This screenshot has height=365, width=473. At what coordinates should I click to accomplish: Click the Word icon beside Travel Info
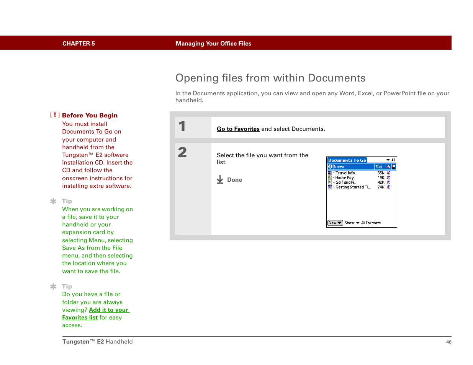pyautogui.click(x=330, y=173)
